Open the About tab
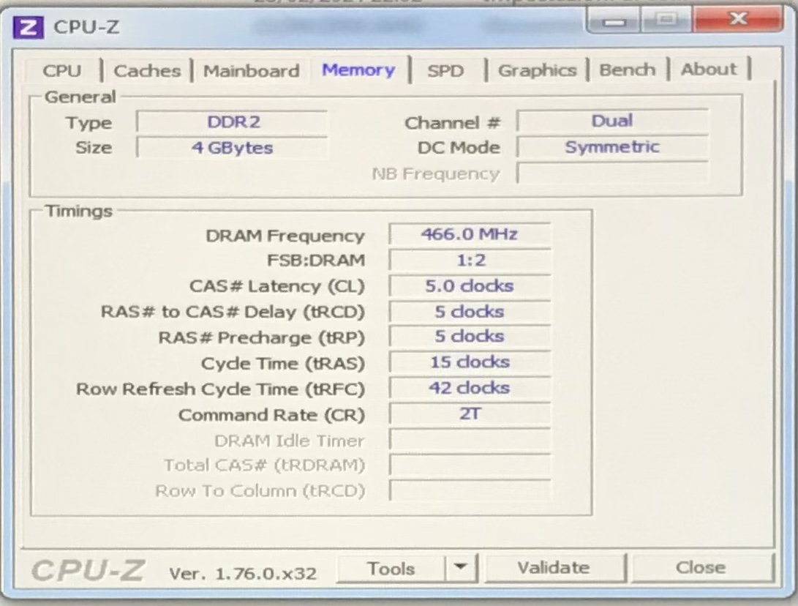This screenshot has height=606, width=798. [709, 70]
